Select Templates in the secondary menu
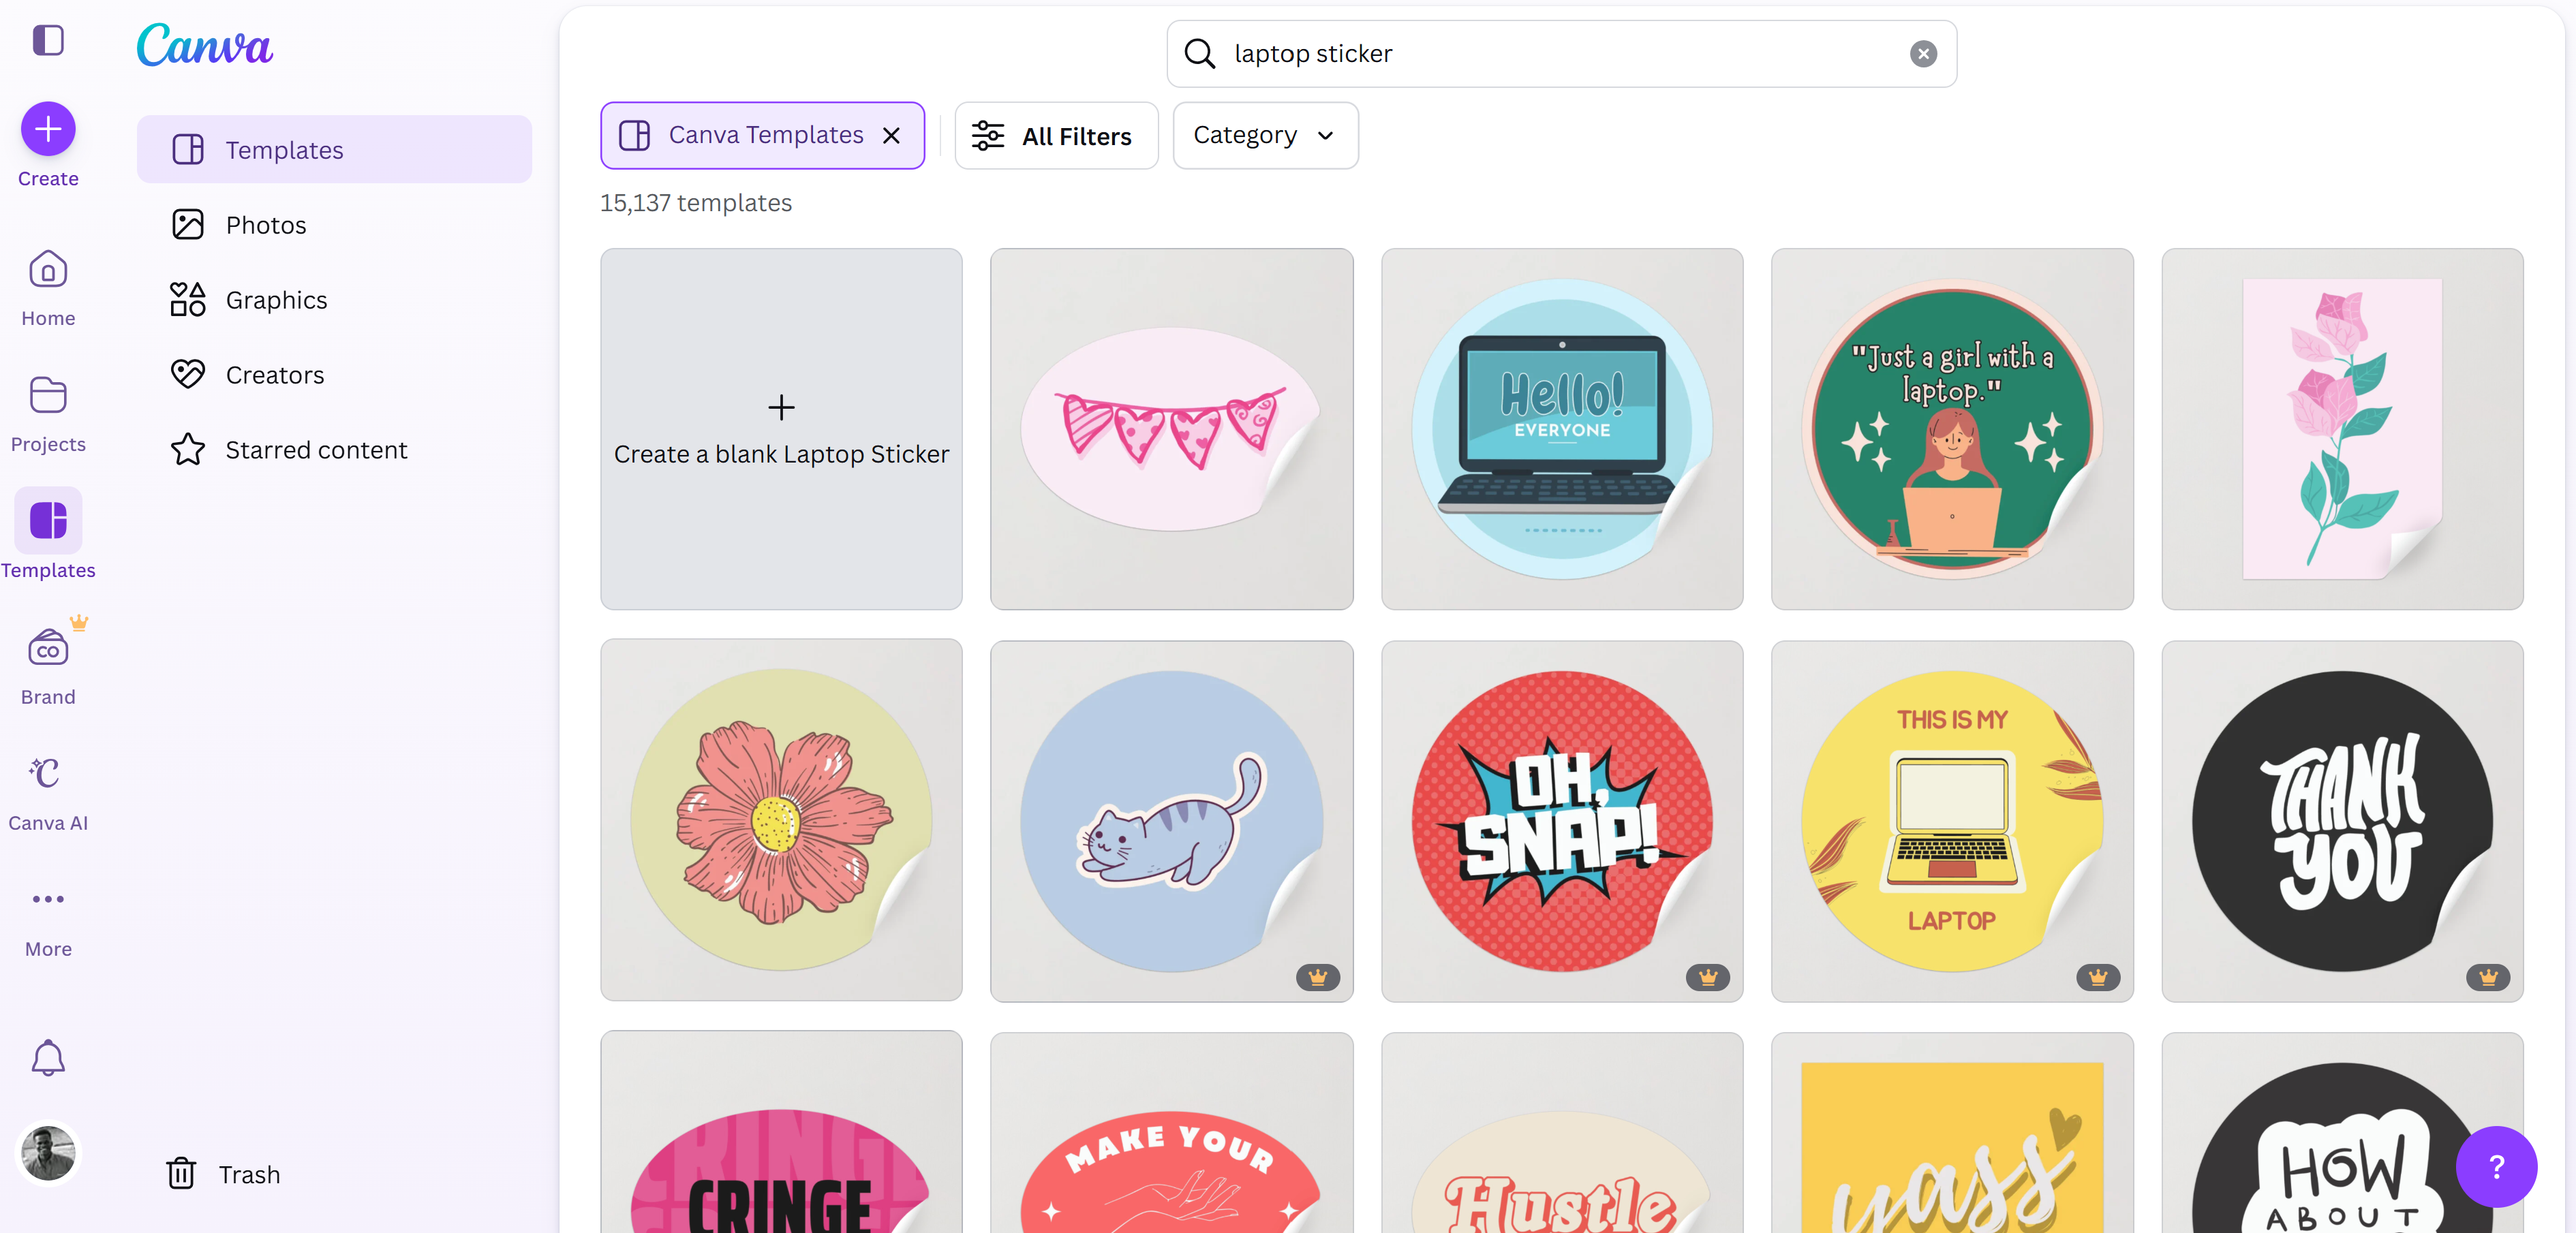 [334, 149]
